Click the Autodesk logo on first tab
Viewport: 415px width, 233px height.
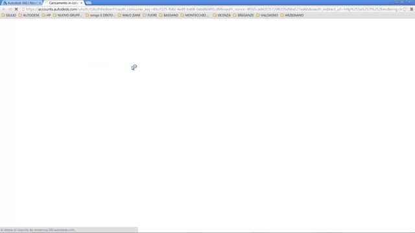[x=5, y=3]
